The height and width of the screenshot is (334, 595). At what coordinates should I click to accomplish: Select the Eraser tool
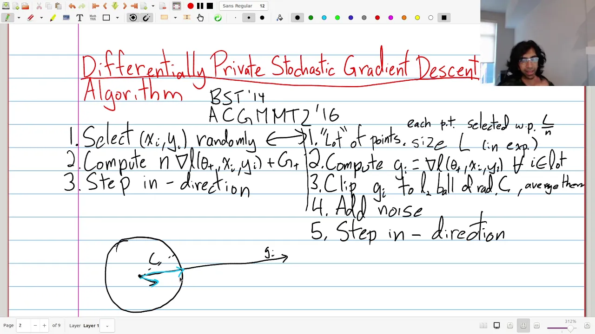coord(31,18)
